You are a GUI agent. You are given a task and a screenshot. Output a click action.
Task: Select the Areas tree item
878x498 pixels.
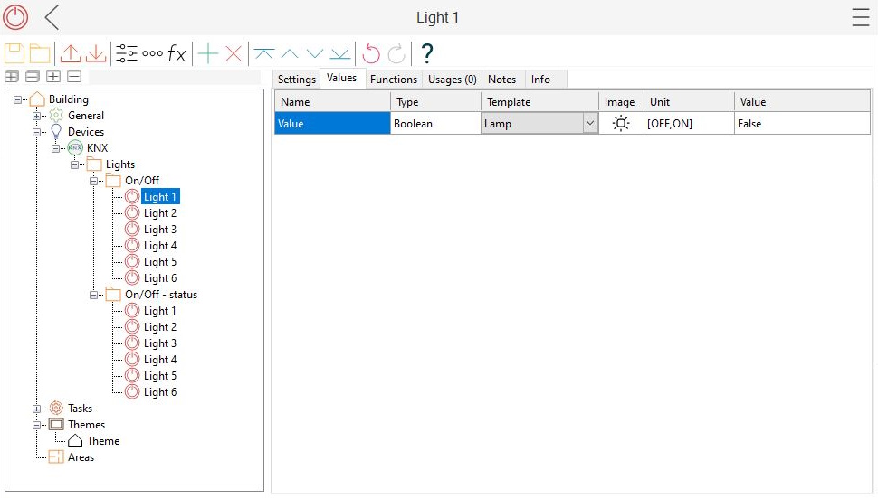point(81,456)
